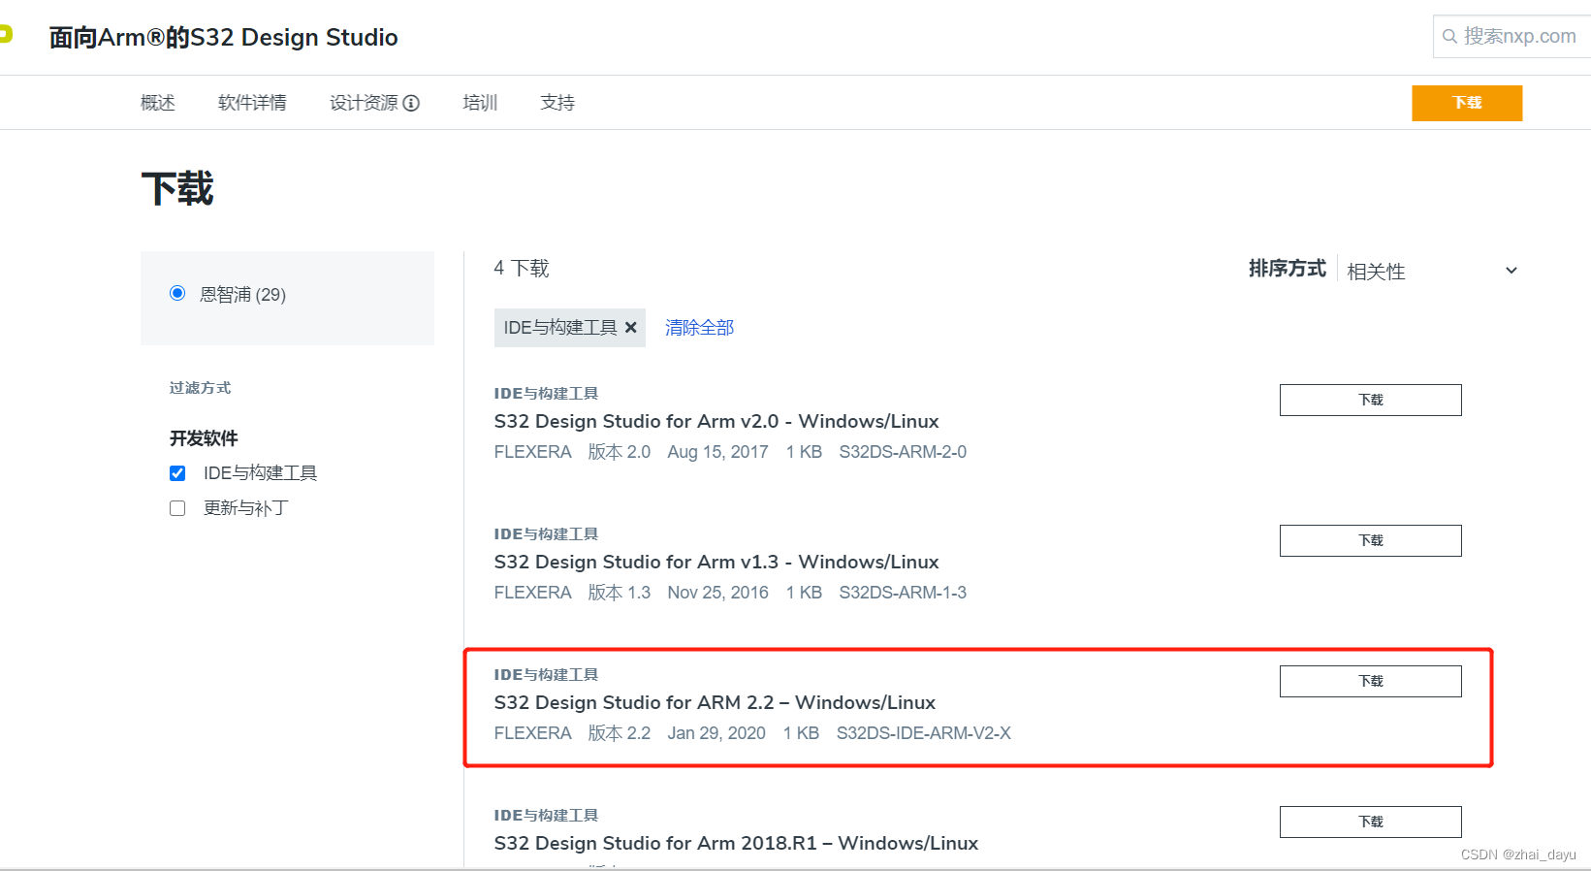Click the Jan 29, 2020 date
Image resolution: width=1591 pixels, height=871 pixels.
coord(716,733)
